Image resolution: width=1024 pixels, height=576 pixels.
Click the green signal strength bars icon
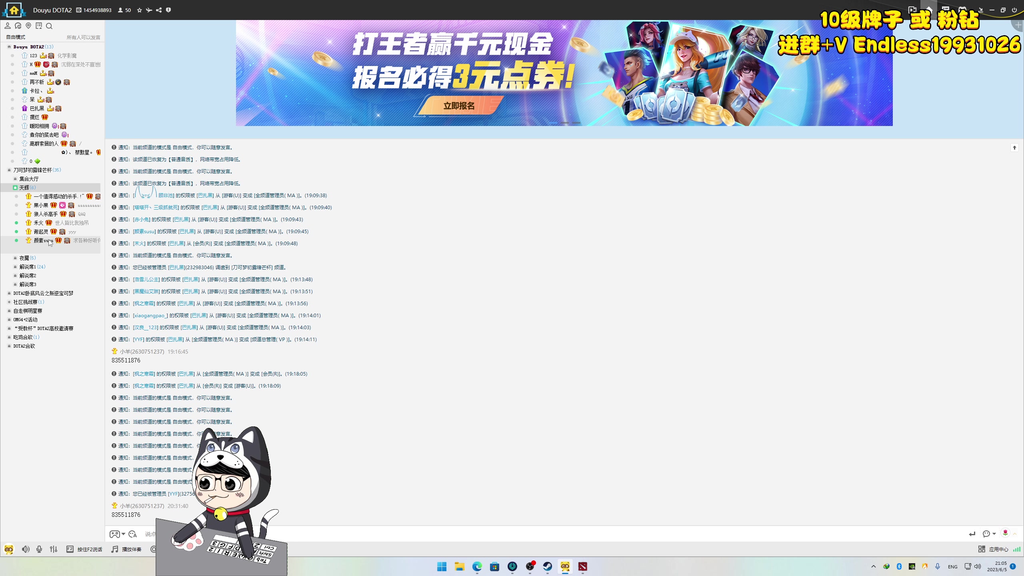click(x=1017, y=549)
